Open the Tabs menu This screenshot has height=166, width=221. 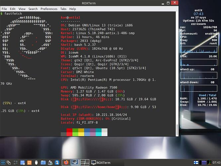[x=63, y=9]
